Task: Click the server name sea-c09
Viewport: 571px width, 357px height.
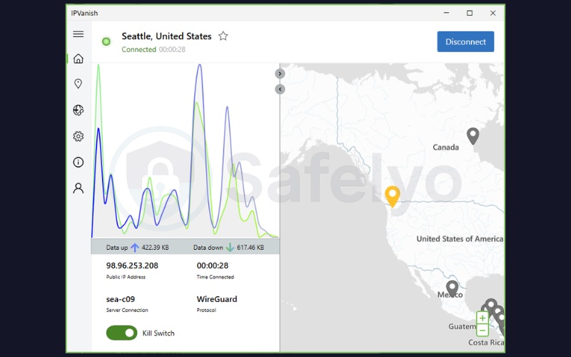Action: [x=121, y=299]
